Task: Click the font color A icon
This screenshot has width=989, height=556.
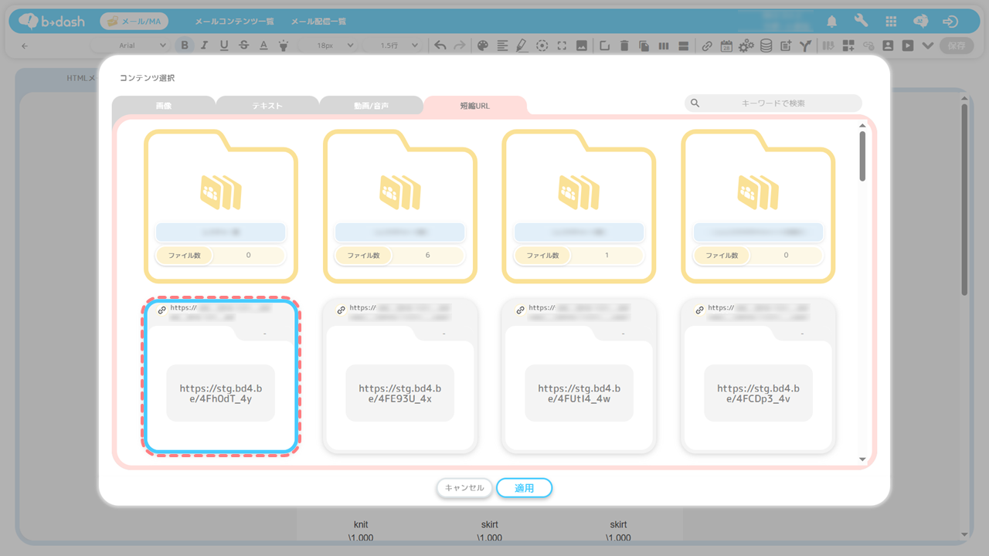Action: pyautogui.click(x=263, y=46)
